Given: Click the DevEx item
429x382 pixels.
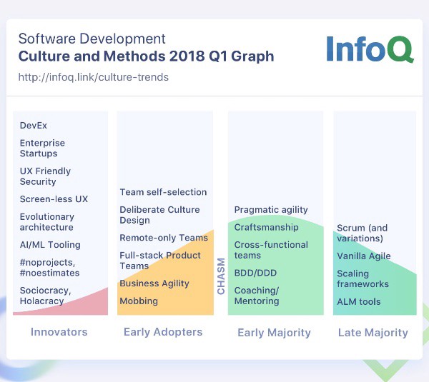Looking at the screenshot, I should [x=34, y=126].
